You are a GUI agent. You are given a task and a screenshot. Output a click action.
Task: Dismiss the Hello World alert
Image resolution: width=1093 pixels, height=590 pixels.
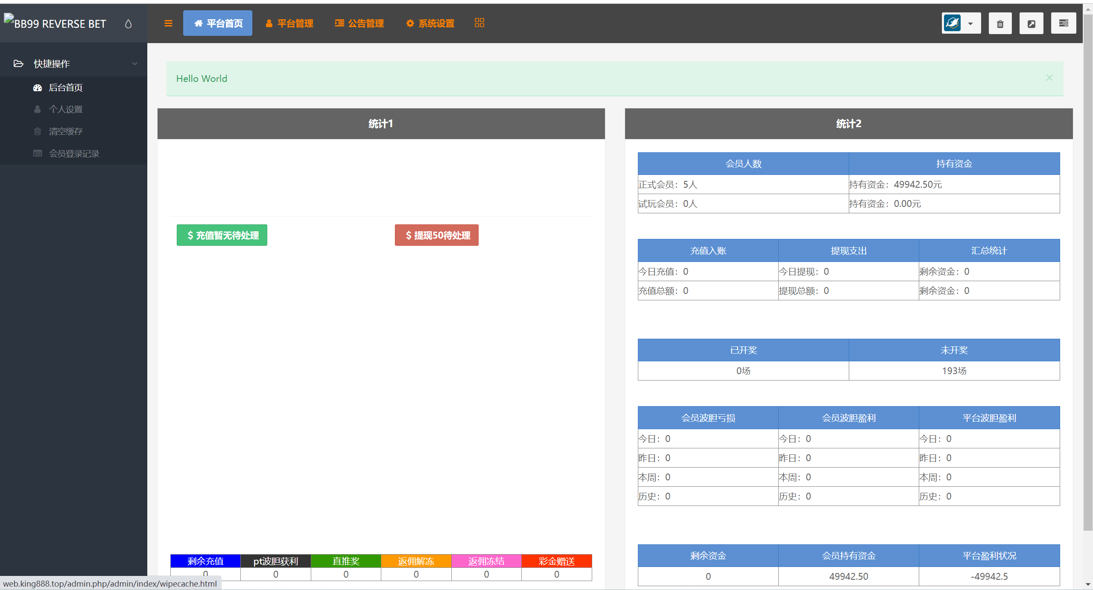(x=1049, y=78)
